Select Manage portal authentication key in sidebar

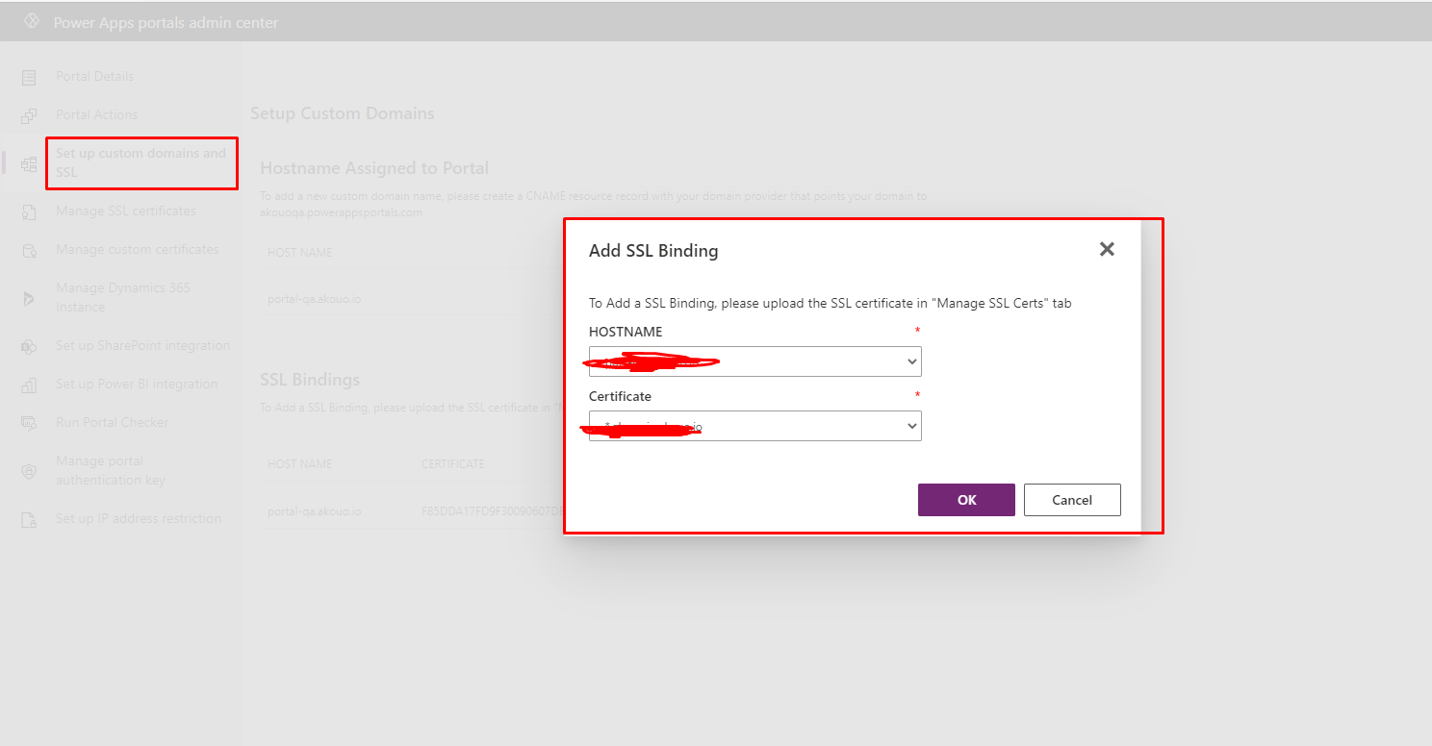(x=111, y=470)
